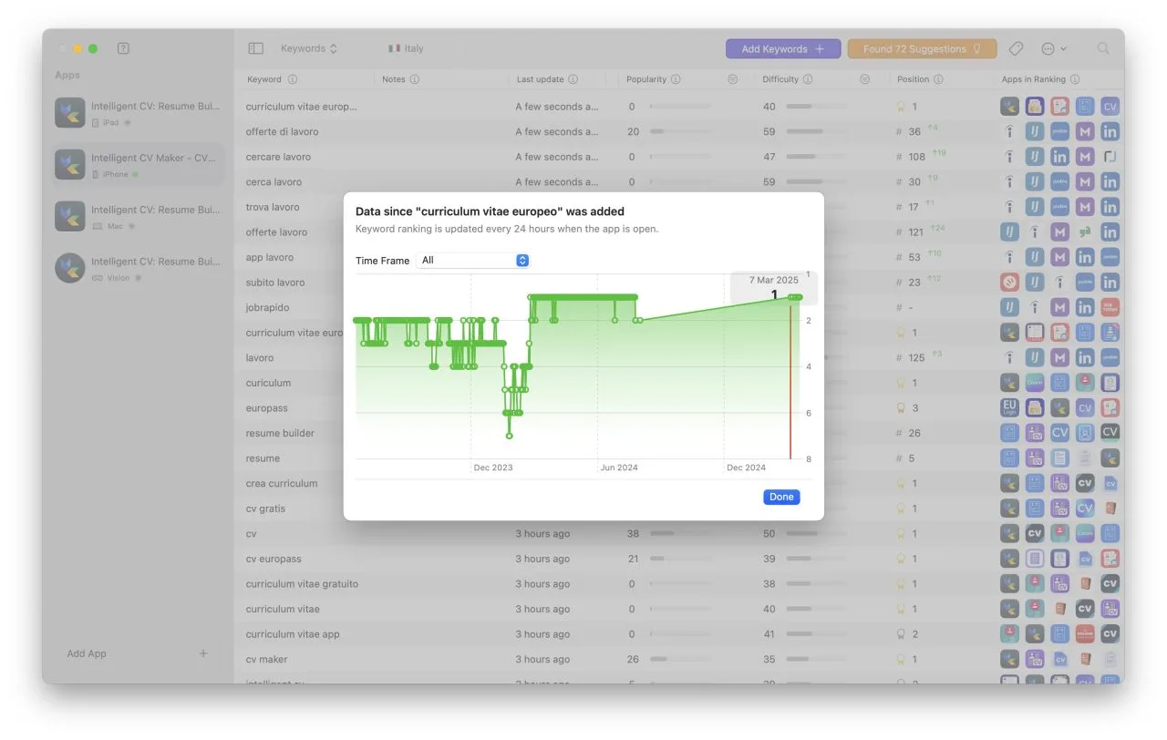Open the ellipsis more options menu

pos(1053,48)
